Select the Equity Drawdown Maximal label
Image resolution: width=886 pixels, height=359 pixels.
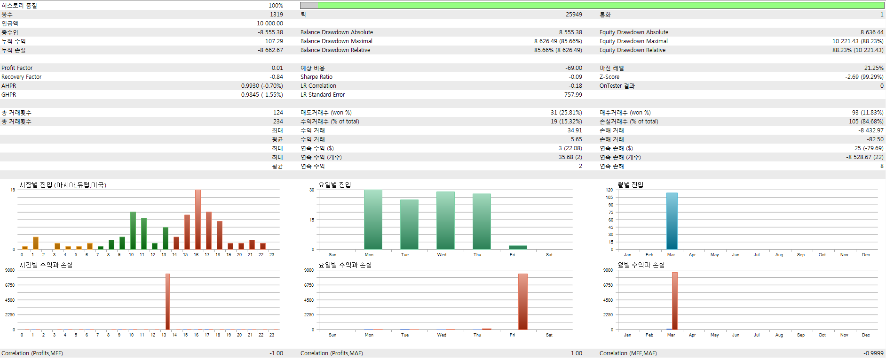[x=633, y=41]
